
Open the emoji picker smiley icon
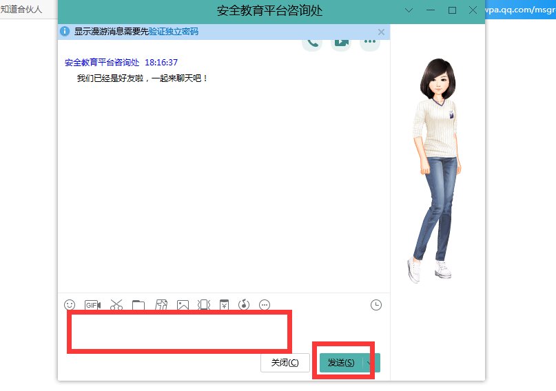70,305
